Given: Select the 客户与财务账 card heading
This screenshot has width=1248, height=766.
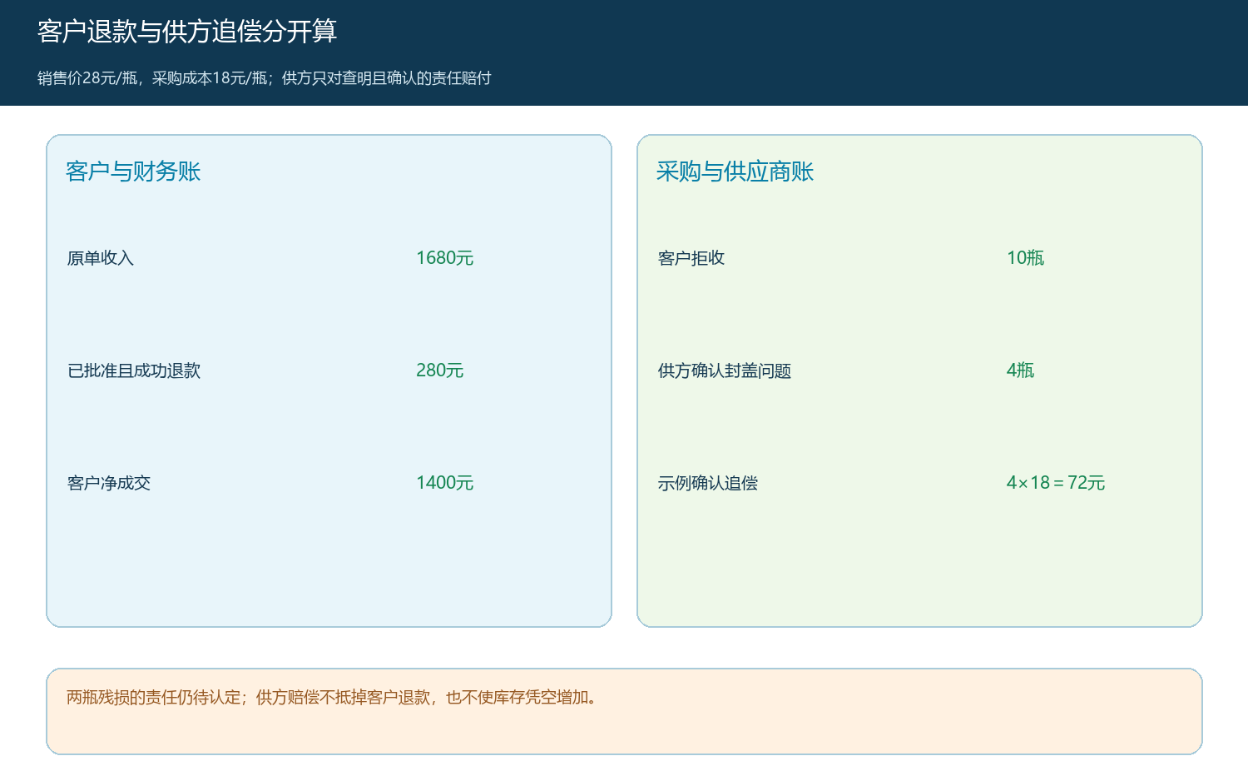Looking at the screenshot, I should [133, 172].
